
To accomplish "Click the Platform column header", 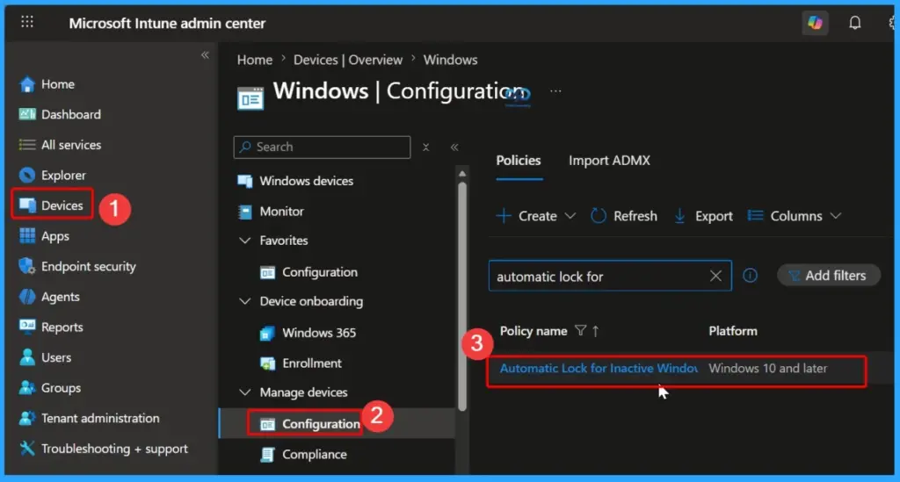I will (733, 331).
